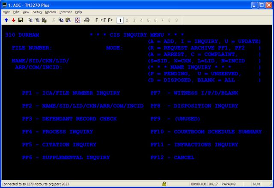
Task: Select session 8 button in toolbar
Action: point(170,20)
